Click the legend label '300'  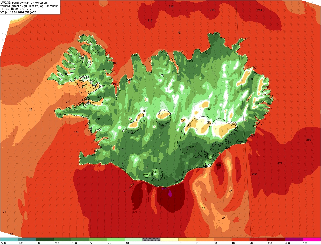coord(270,243)
